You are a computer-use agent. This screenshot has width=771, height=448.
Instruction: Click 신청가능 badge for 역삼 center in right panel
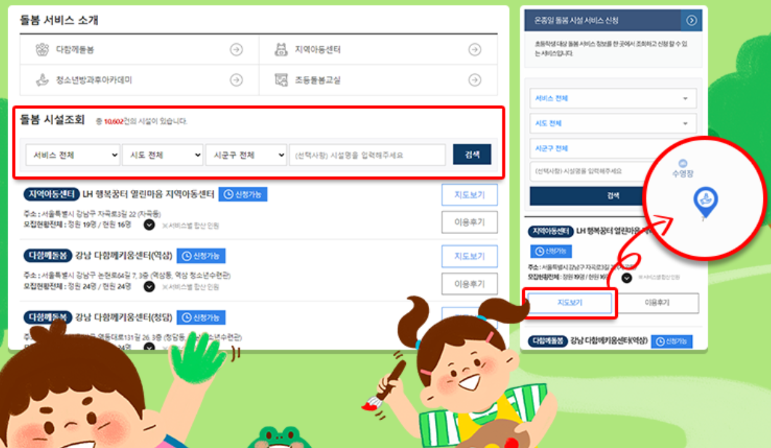[672, 341]
